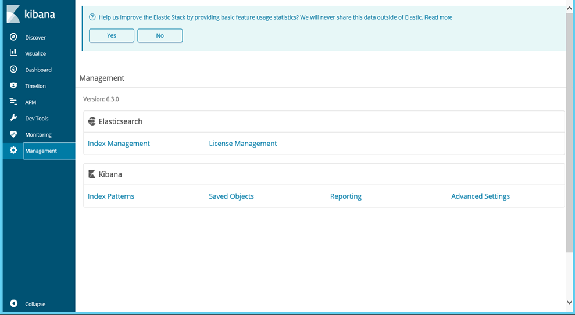Open License Management link
Image resolution: width=575 pixels, height=315 pixels.
coord(243,144)
